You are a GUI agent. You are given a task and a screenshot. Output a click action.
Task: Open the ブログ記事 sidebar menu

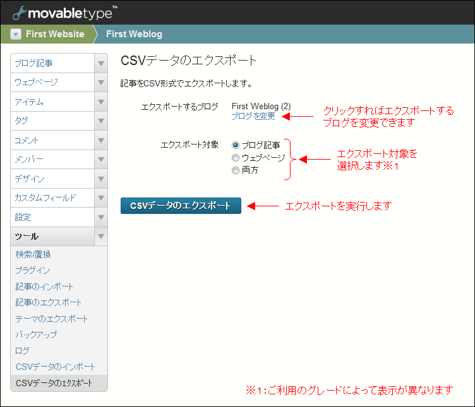(x=52, y=63)
